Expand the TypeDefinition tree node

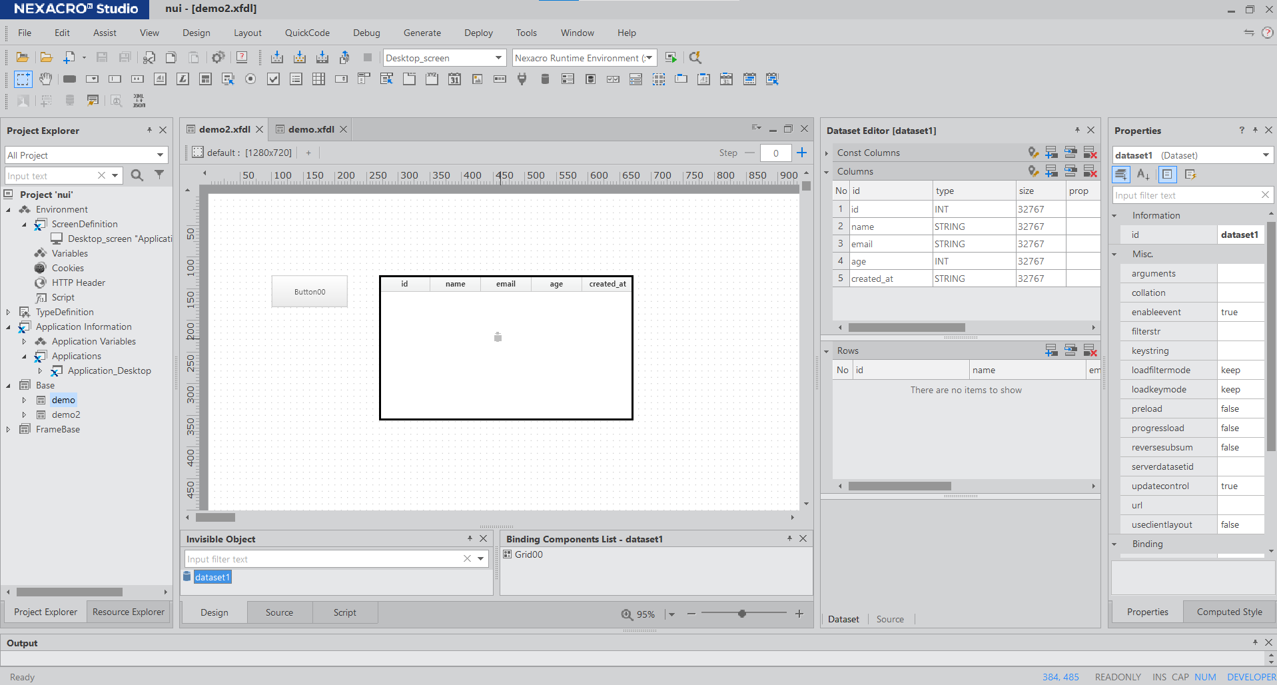pyautogui.click(x=8, y=312)
